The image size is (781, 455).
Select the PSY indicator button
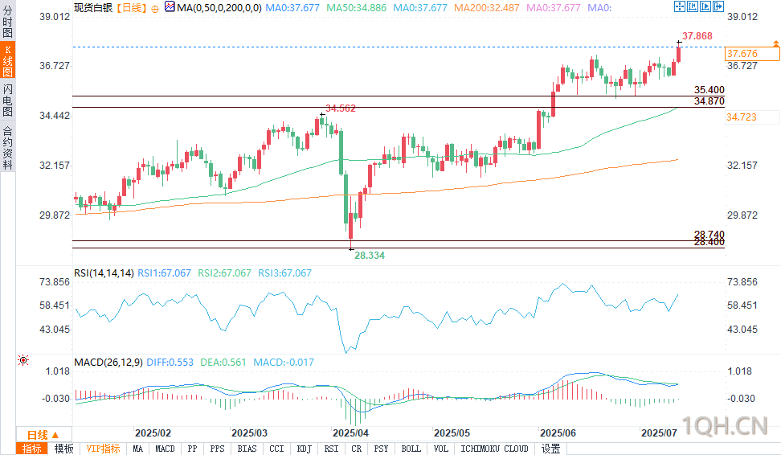[381, 449]
